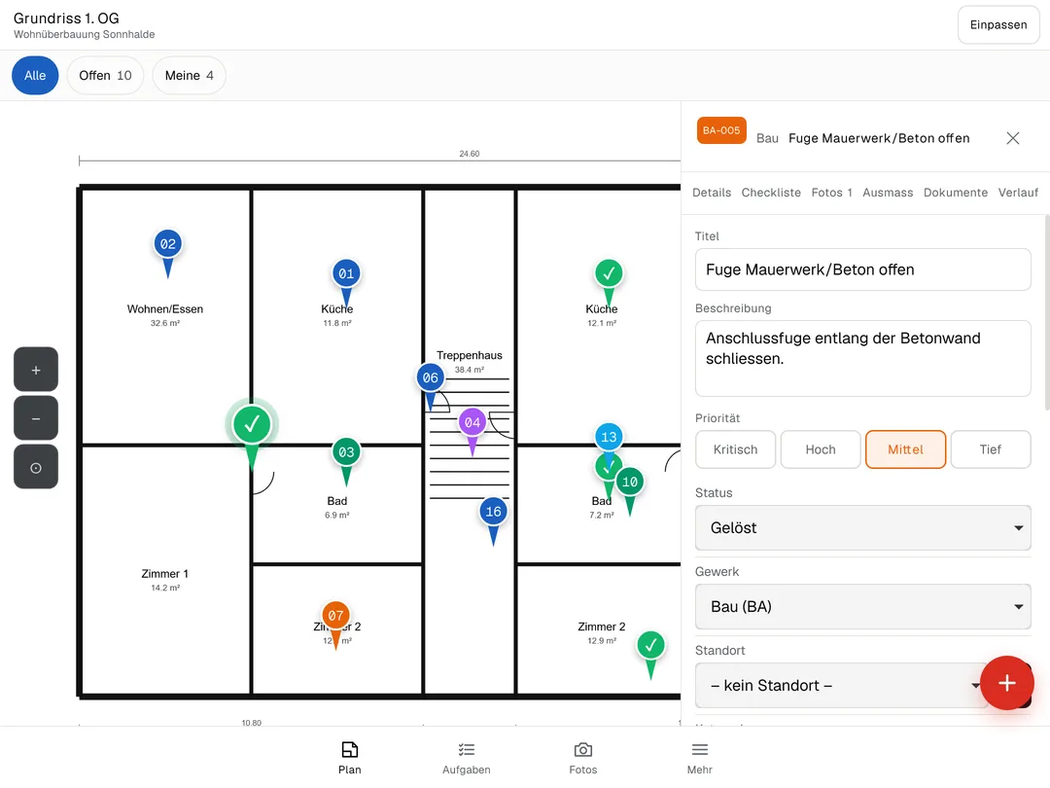
Task: Open the Mehr hamburger menu
Action: (700, 758)
